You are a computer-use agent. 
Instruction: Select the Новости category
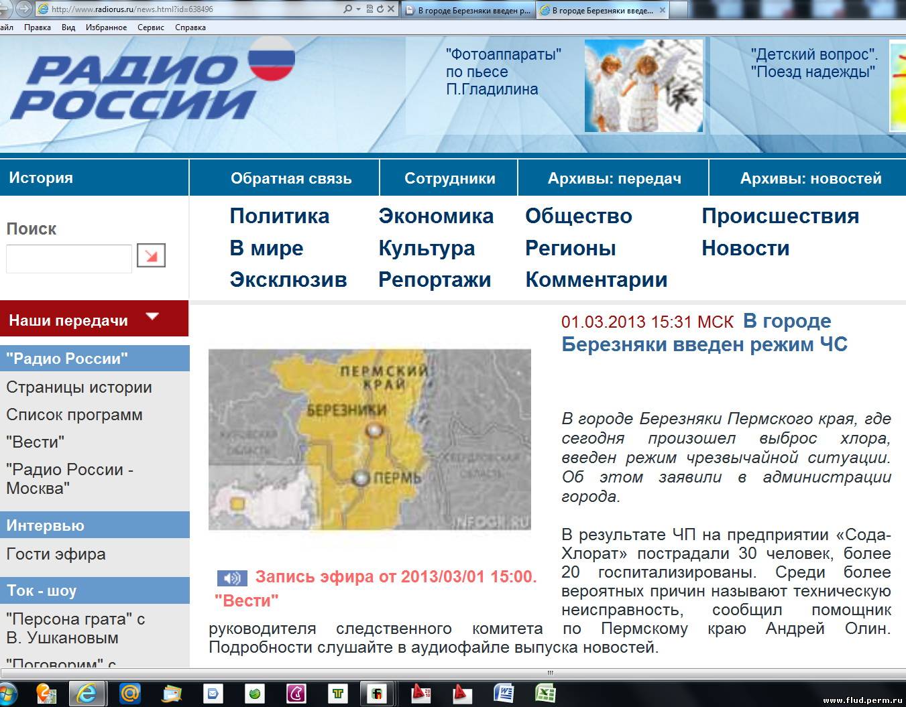coord(745,248)
